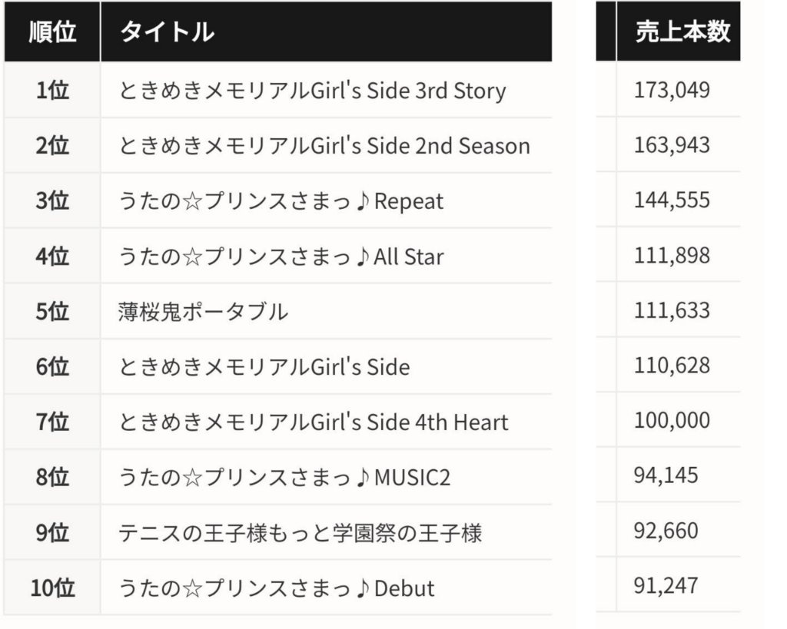
Task: Select テニスの王子様もっと学園祭の王子様 title
Action: click(x=301, y=532)
